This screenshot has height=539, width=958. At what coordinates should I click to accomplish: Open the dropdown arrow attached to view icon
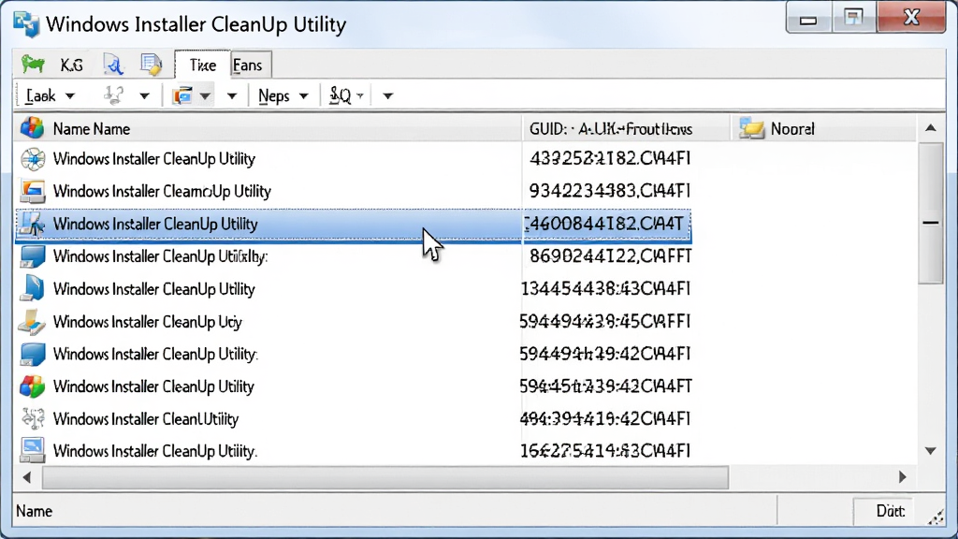205,96
